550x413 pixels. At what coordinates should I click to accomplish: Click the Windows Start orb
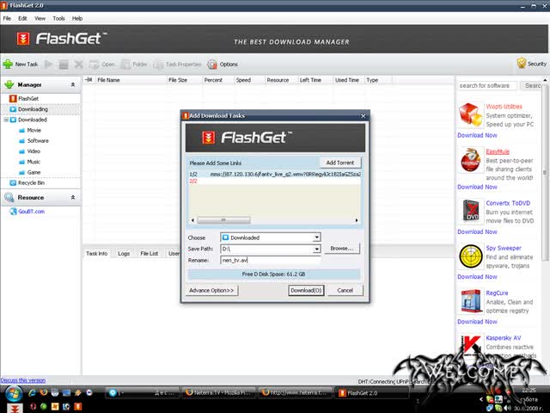coord(13,393)
